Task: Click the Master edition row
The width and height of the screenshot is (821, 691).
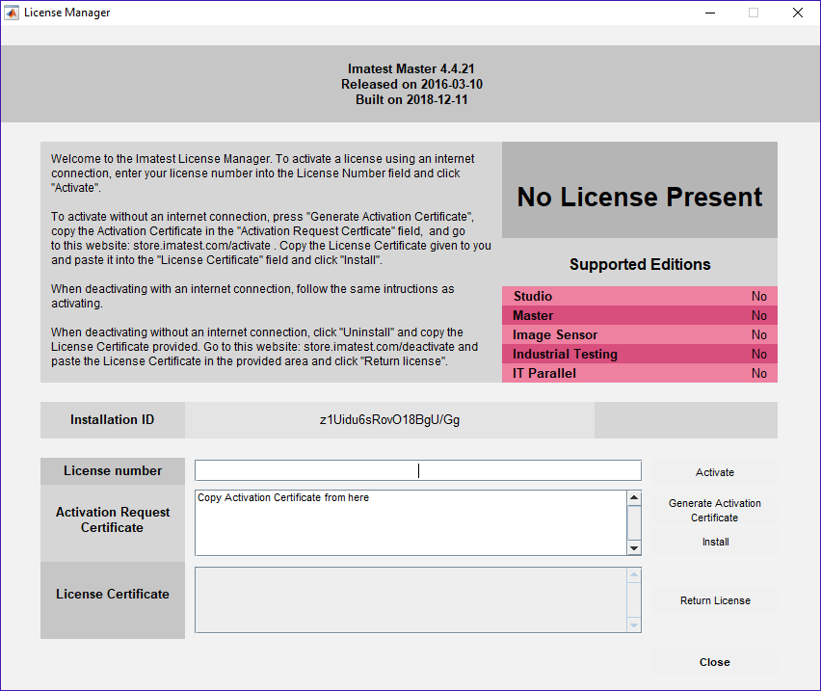Action: 639,315
